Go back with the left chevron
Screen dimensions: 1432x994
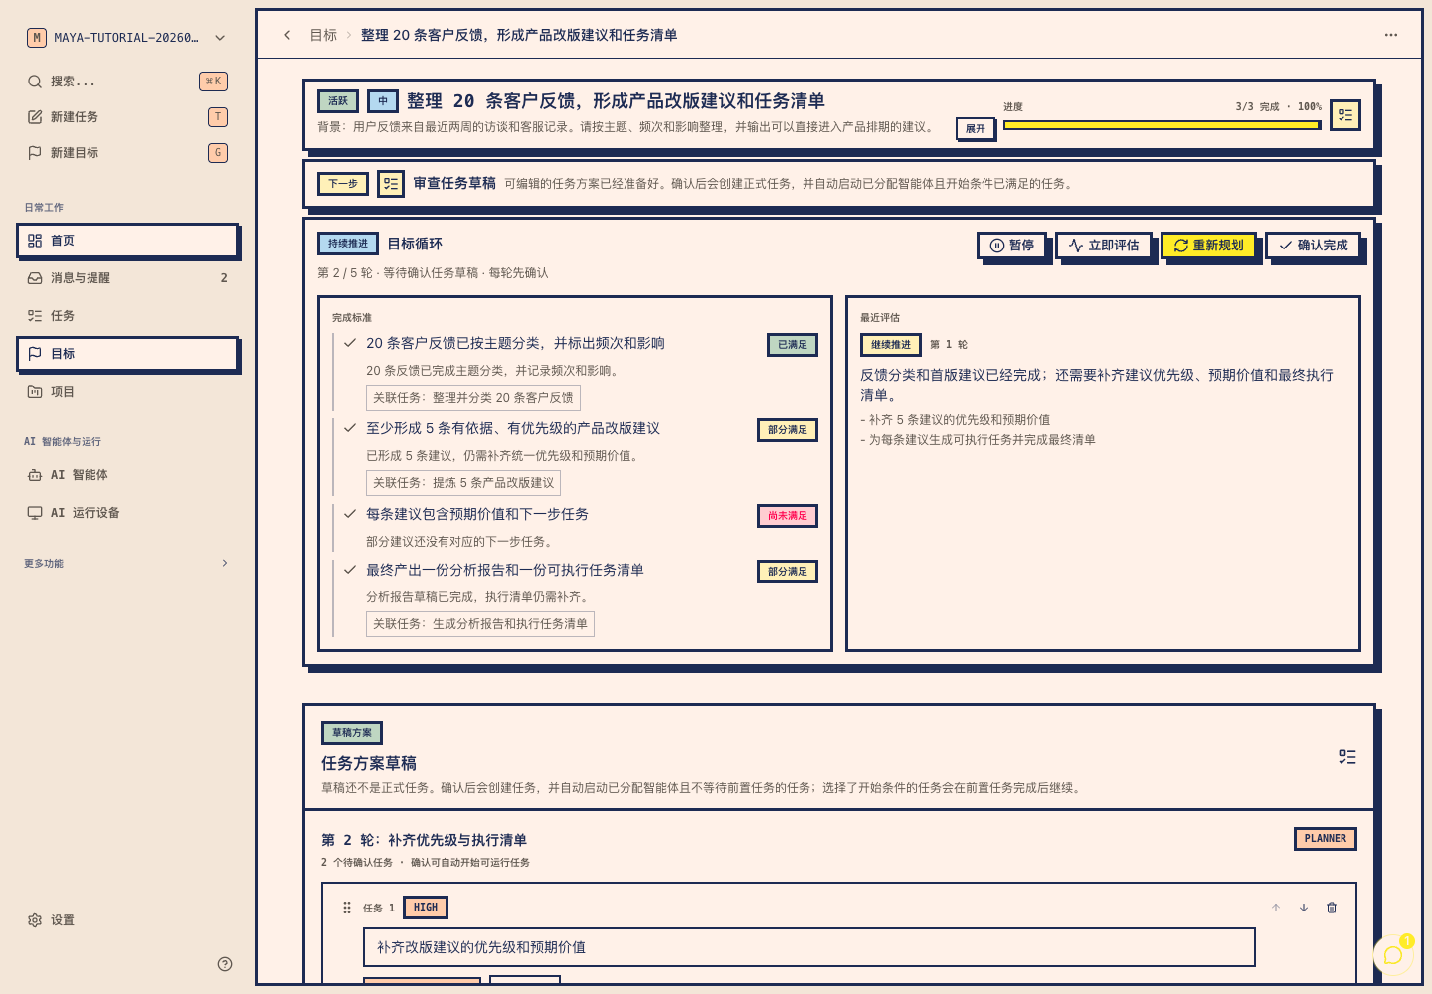pyautogui.click(x=287, y=35)
